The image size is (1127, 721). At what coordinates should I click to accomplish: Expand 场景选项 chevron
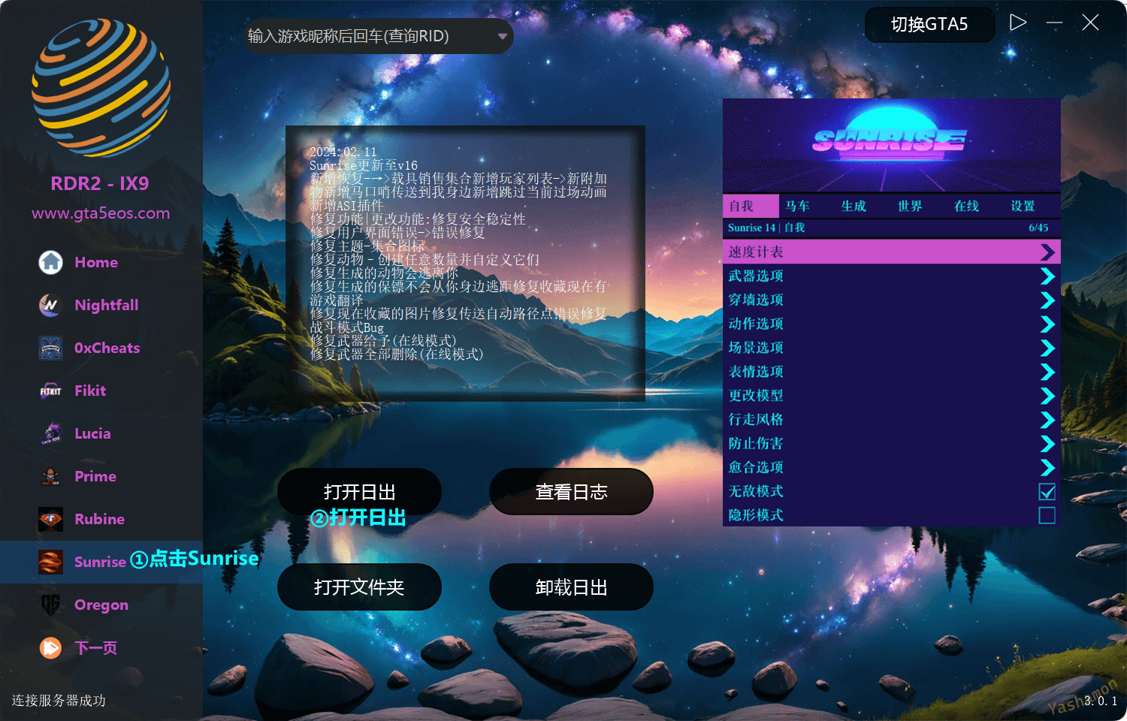pyautogui.click(x=1047, y=348)
